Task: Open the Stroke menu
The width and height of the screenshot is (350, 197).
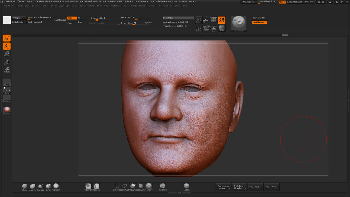Action: pyautogui.click(x=142, y=6)
